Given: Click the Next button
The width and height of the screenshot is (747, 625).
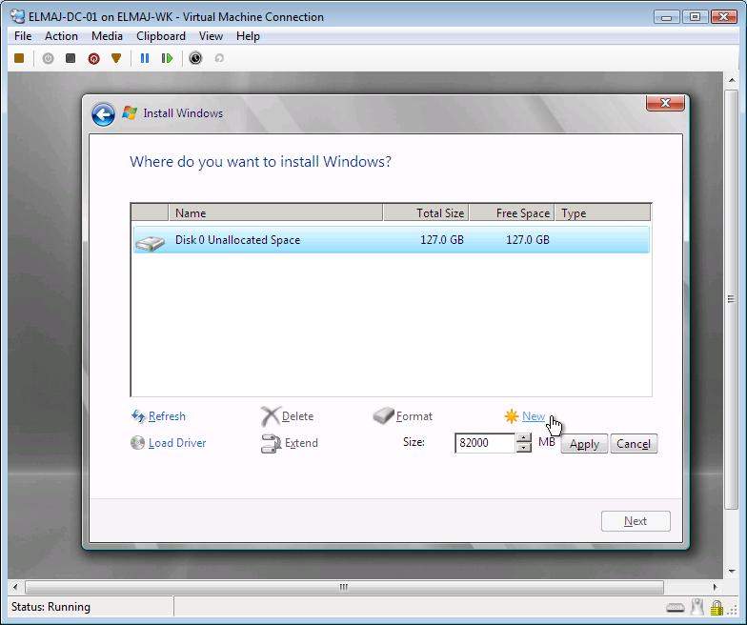Looking at the screenshot, I should click(636, 521).
